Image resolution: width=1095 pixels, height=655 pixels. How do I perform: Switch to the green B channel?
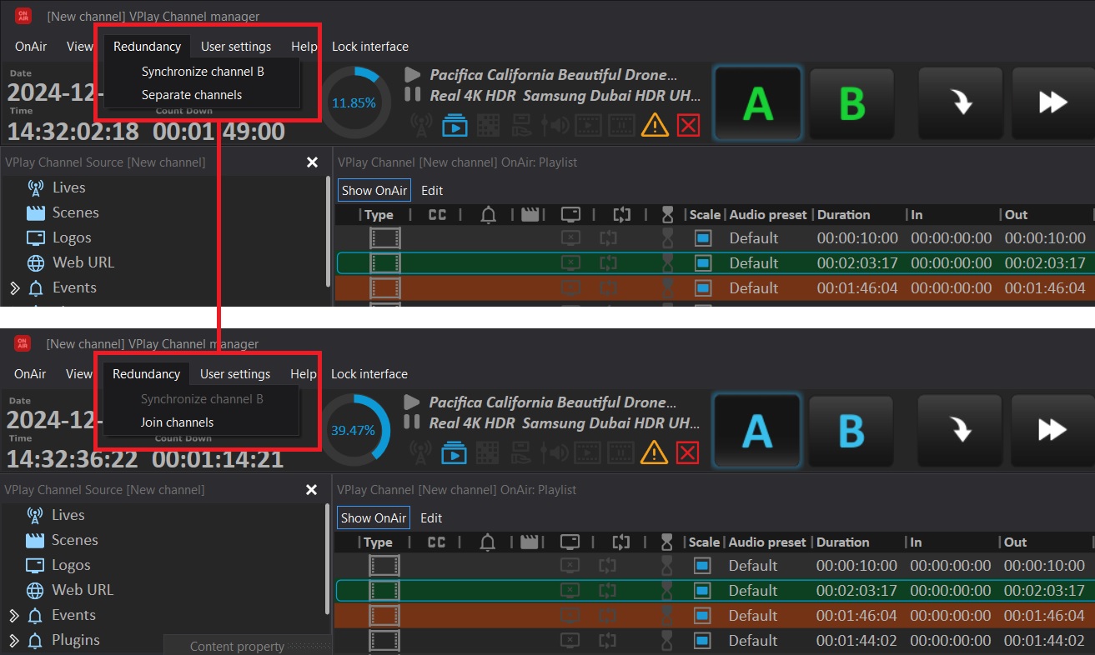click(x=851, y=102)
